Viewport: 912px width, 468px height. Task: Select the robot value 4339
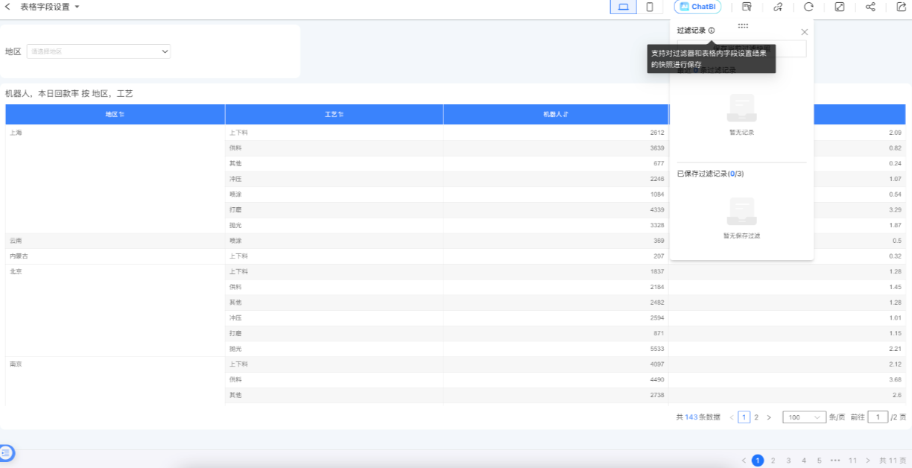click(656, 209)
